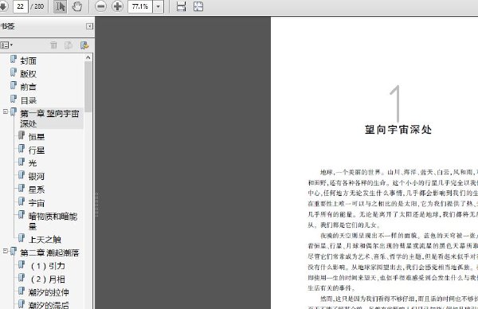Click the zoom percentage field 77.1%
The image size is (478, 309).
point(140,6)
